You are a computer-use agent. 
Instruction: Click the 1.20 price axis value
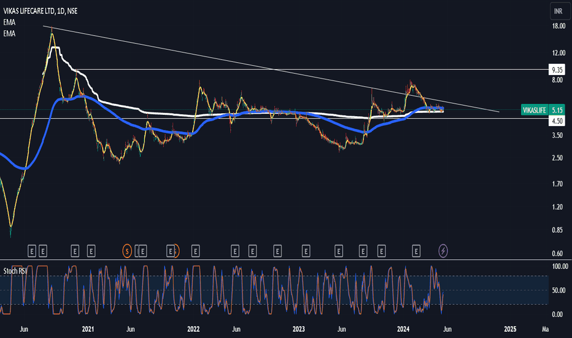tap(557, 207)
